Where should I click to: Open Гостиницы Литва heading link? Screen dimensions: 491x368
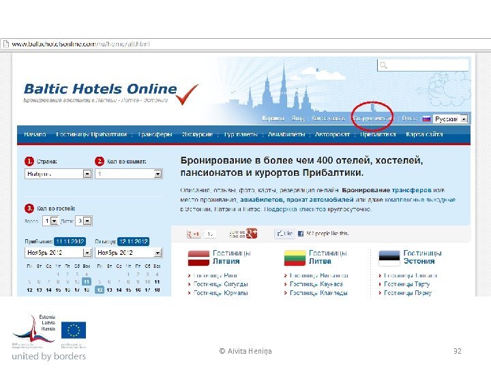tap(328, 257)
